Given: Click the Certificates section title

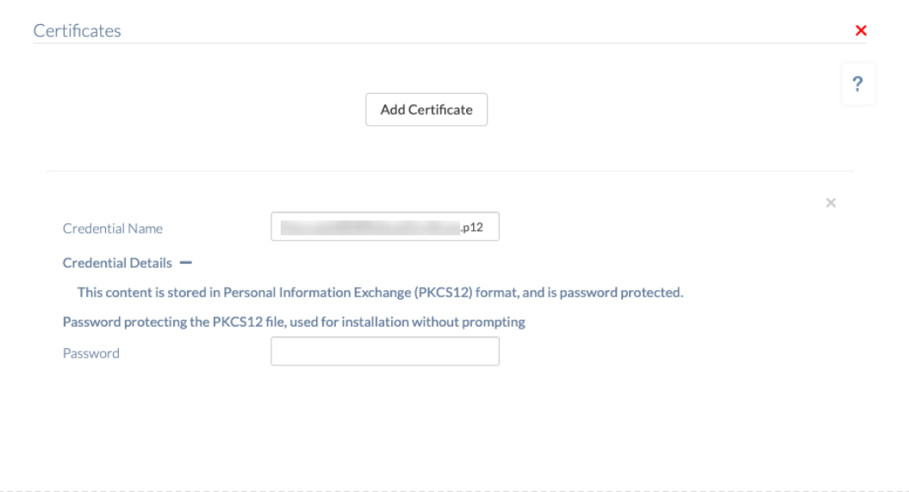Looking at the screenshot, I should point(77,31).
